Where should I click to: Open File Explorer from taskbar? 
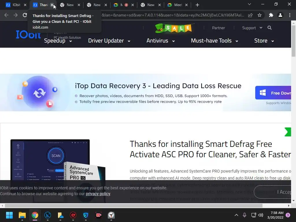click(x=22, y=215)
